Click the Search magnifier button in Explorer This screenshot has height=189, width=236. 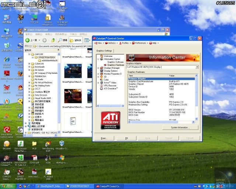click(63, 40)
